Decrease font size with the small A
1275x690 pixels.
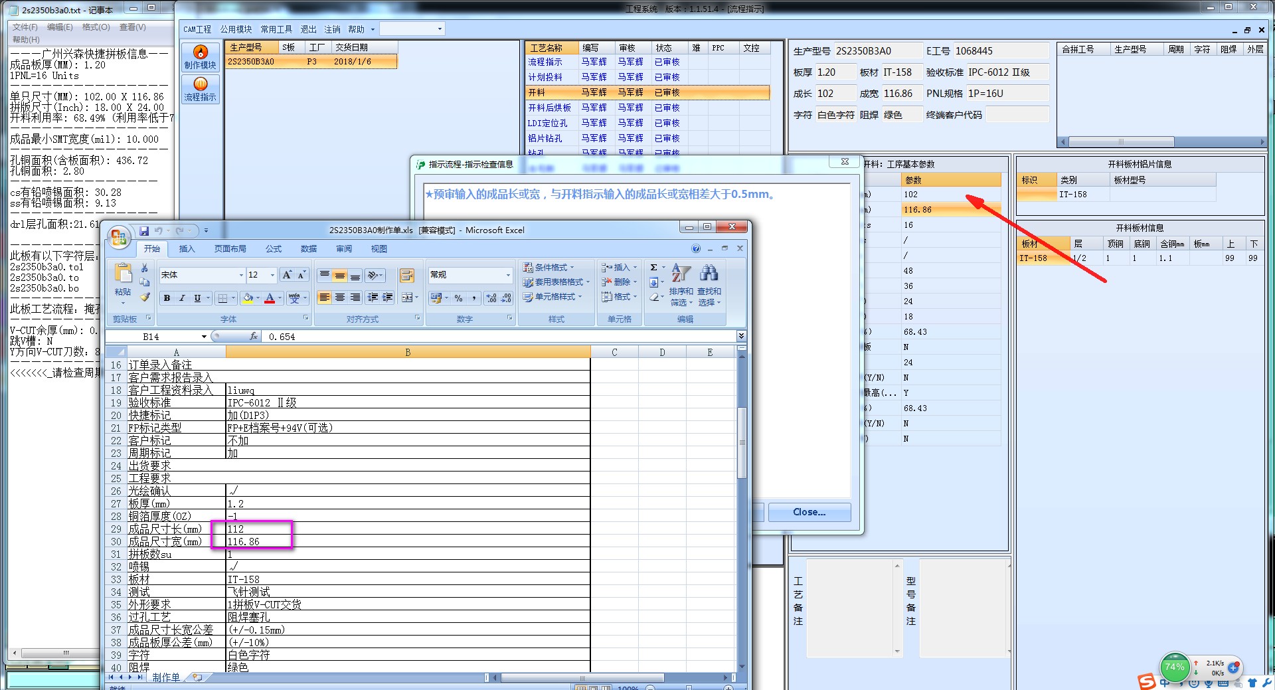[x=301, y=275]
